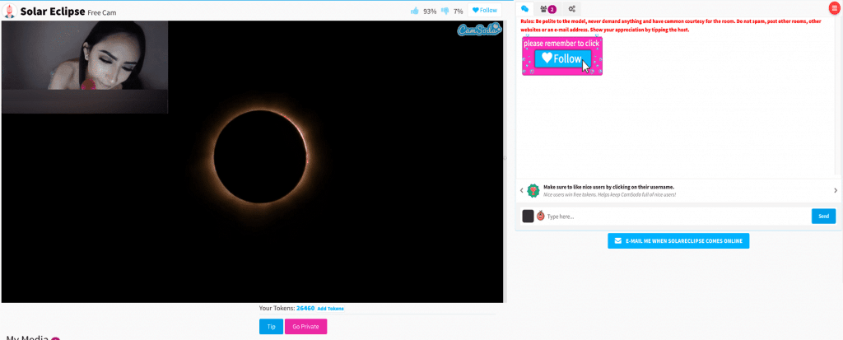
Task: Click the Solar Eclipse profile avatar icon
Action: (x=10, y=11)
